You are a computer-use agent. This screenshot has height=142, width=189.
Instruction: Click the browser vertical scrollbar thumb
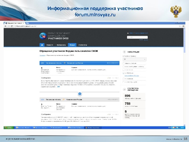pyautogui.click(x=184, y=41)
